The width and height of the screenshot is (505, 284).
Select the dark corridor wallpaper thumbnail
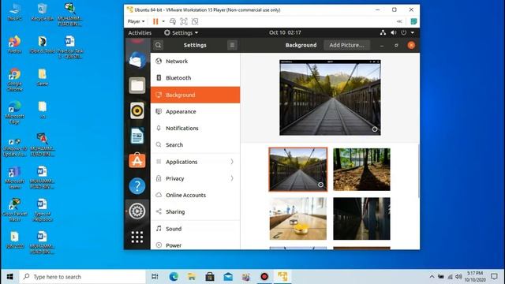click(x=361, y=219)
